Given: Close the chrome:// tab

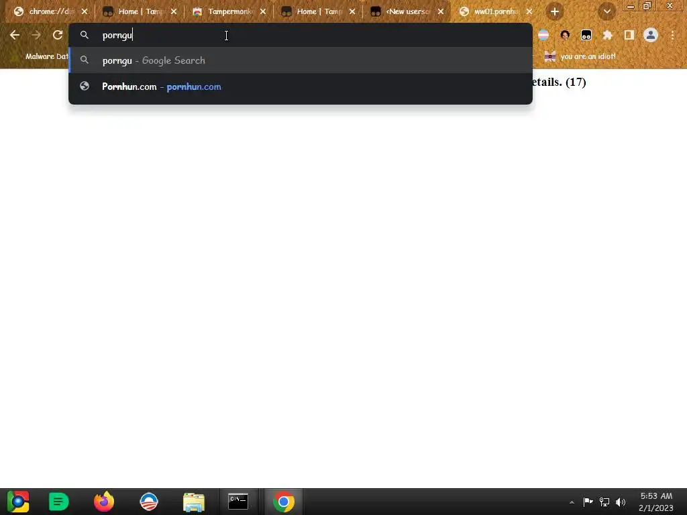Looking at the screenshot, I should click(85, 12).
